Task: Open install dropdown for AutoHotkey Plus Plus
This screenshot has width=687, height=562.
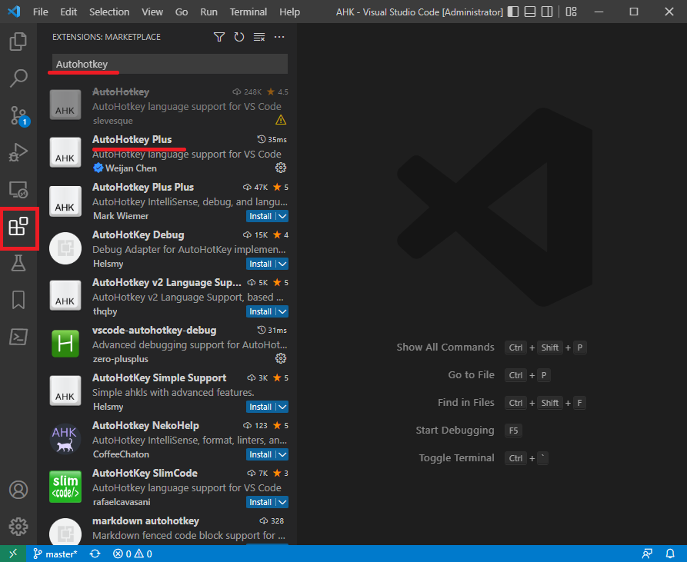Action: tap(282, 216)
